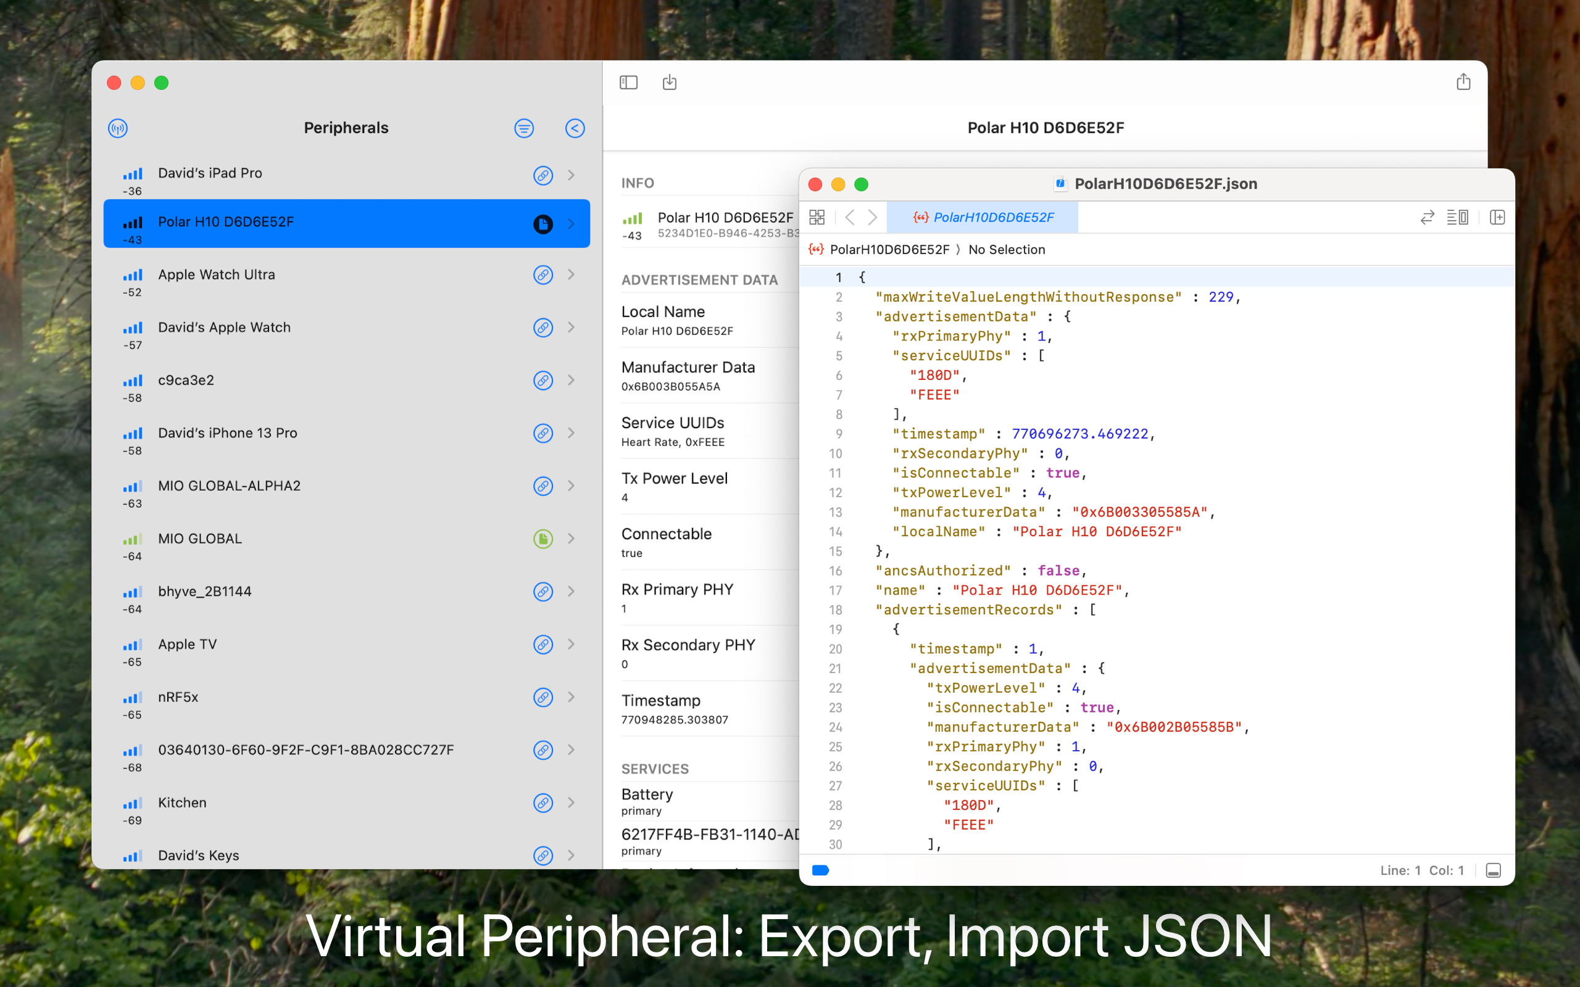Add an editor pane on right
The height and width of the screenshot is (987, 1580).
[1497, 217]
